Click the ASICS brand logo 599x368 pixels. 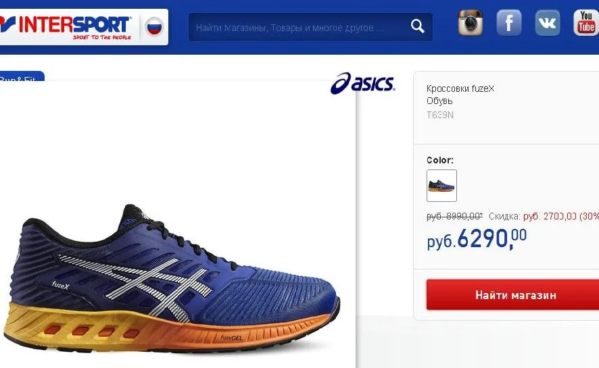362,83
